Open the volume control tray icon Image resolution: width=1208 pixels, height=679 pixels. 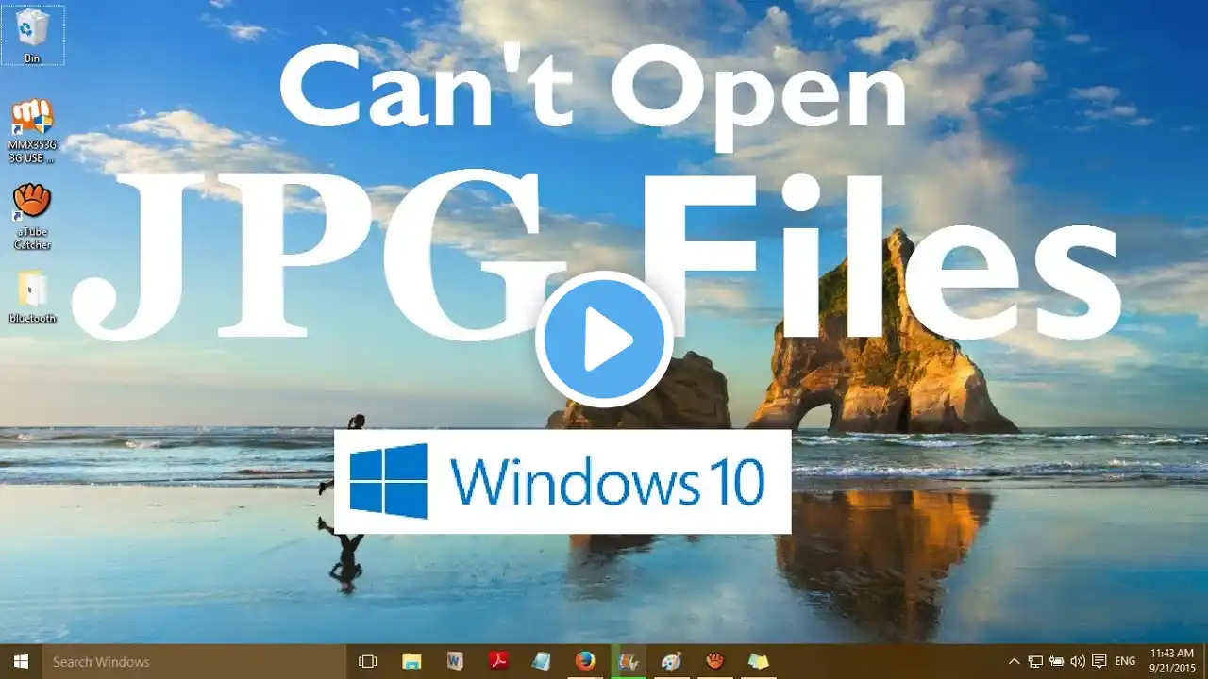tap(1078, 661)
